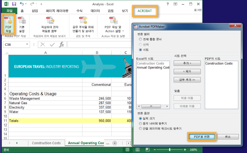
Task: Click the zoom in plus button
Action: (185, 150)
